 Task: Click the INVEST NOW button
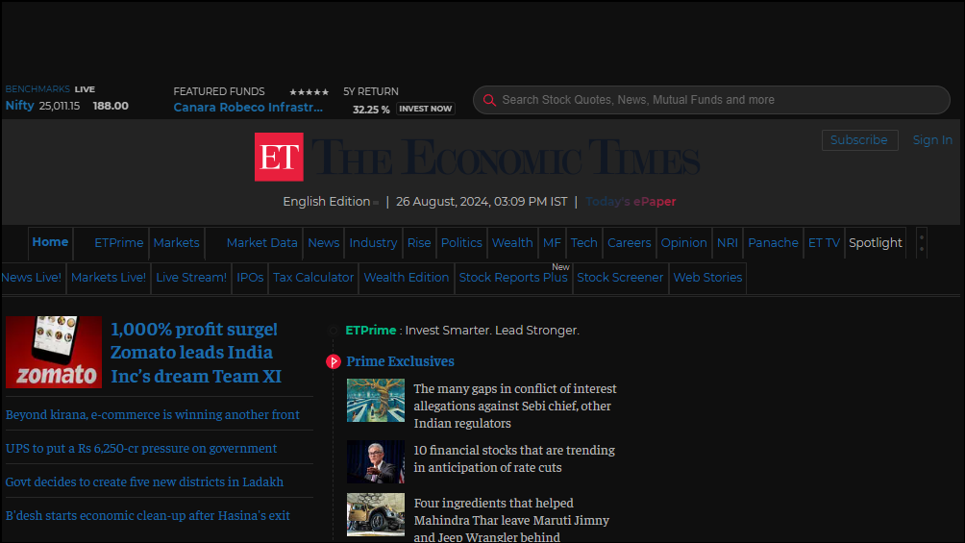426,109
